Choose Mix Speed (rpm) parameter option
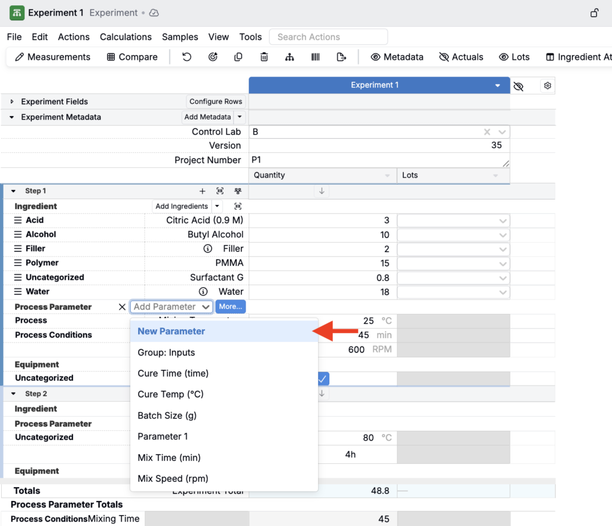 224,478
